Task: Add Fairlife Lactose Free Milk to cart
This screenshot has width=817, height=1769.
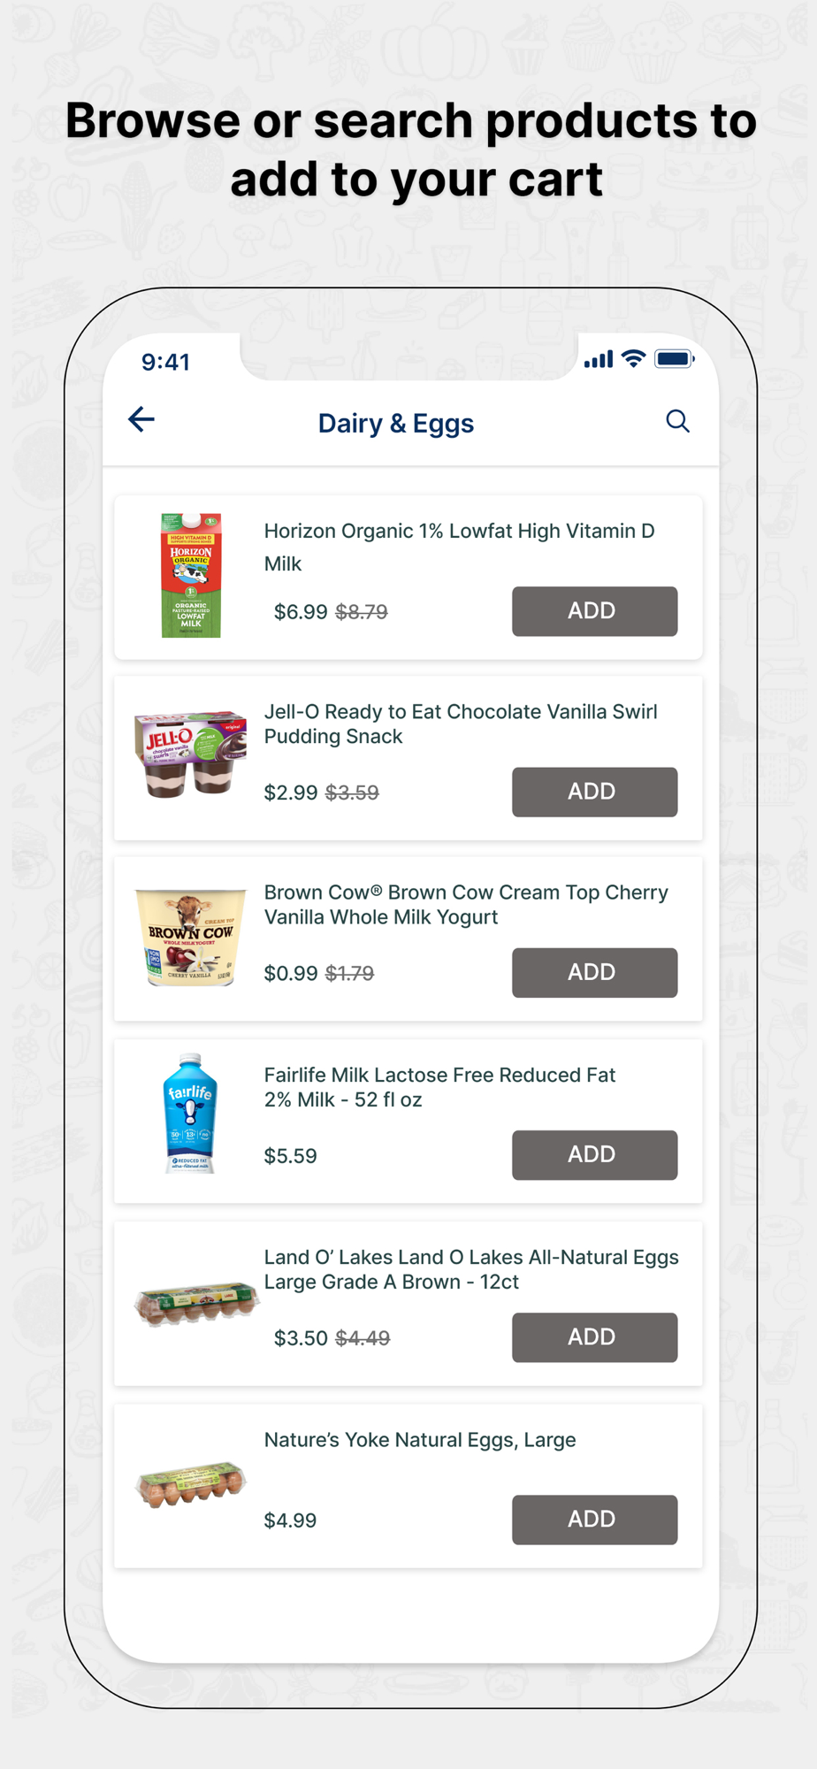Action: click(594, 1154)
